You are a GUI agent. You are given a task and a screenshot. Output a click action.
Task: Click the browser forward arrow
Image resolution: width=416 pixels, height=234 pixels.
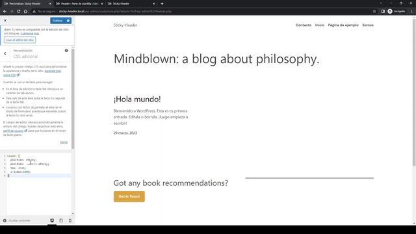[12, 12]
